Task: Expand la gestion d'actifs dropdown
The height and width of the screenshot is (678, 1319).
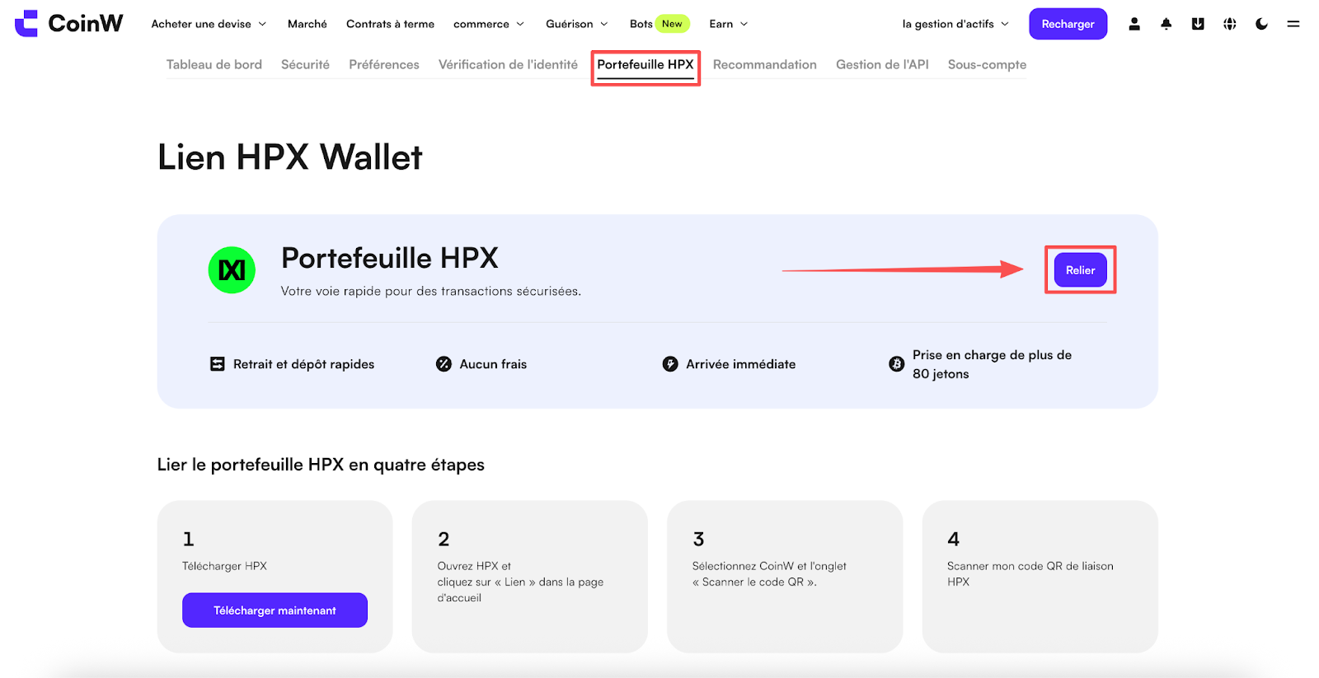Action: [x=955, y=24]
